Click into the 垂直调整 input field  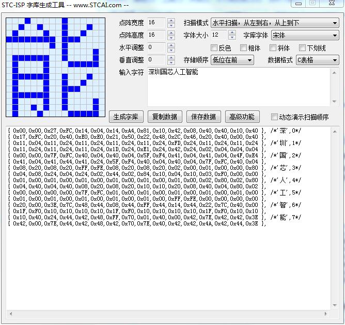click(x=156, y=60)
